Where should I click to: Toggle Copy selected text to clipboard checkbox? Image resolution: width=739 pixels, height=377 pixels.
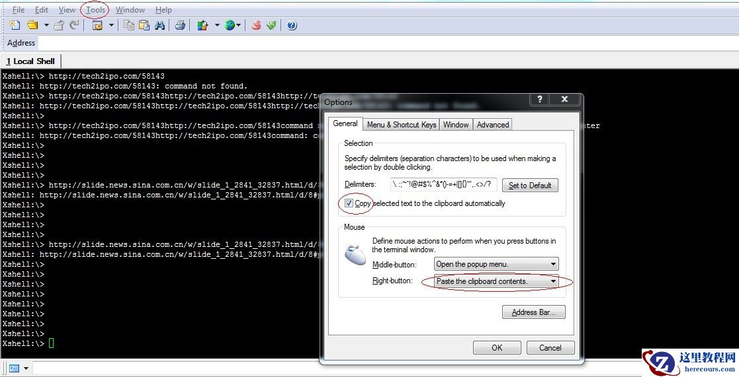coord(349,203)
